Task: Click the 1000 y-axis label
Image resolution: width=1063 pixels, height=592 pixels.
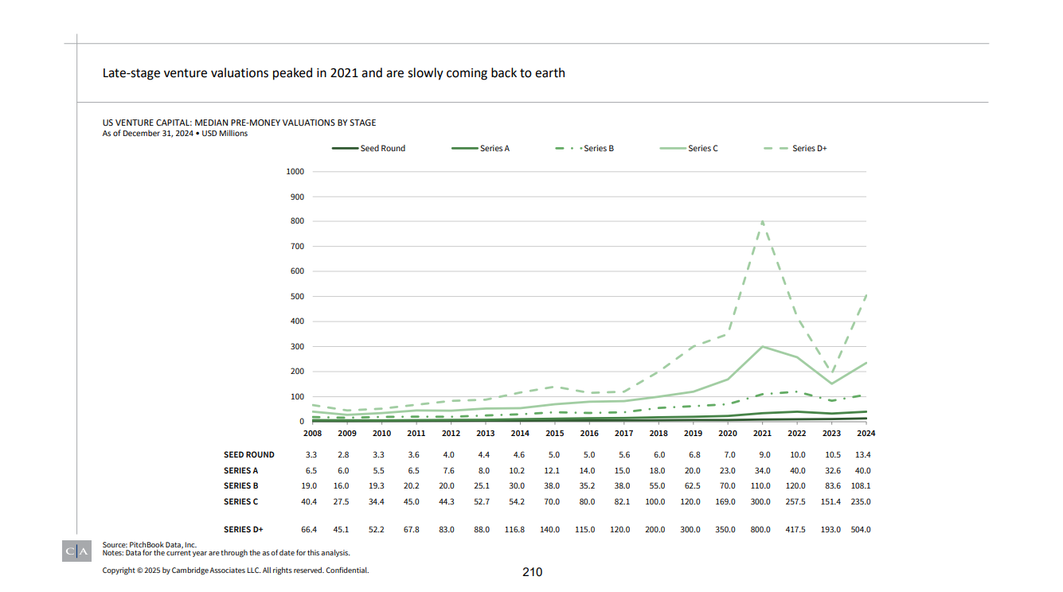Action: click(x=295, y=172)
